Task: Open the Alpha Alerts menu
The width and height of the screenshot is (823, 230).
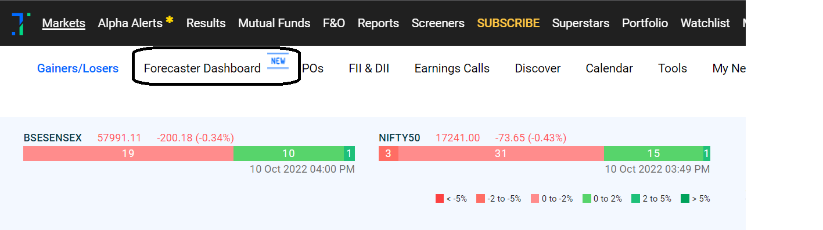Action: click(x=130, y=23)
